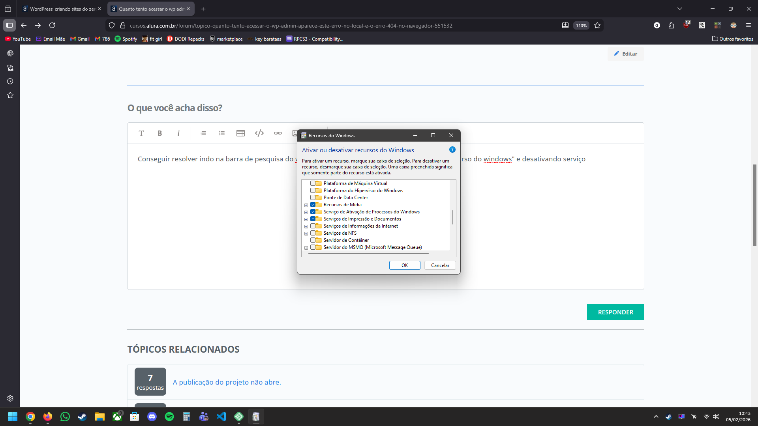Insert a hyperlink using the link icon
758x426 pixels.
tap(278, 133)
